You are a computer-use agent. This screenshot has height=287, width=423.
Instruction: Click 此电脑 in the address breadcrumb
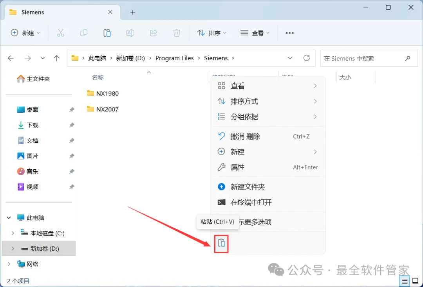click(x=98, y=58)
